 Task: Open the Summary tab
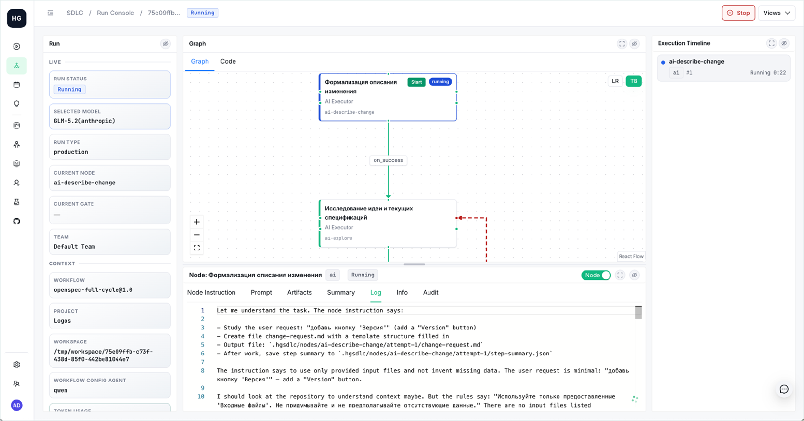click(341, 293)
